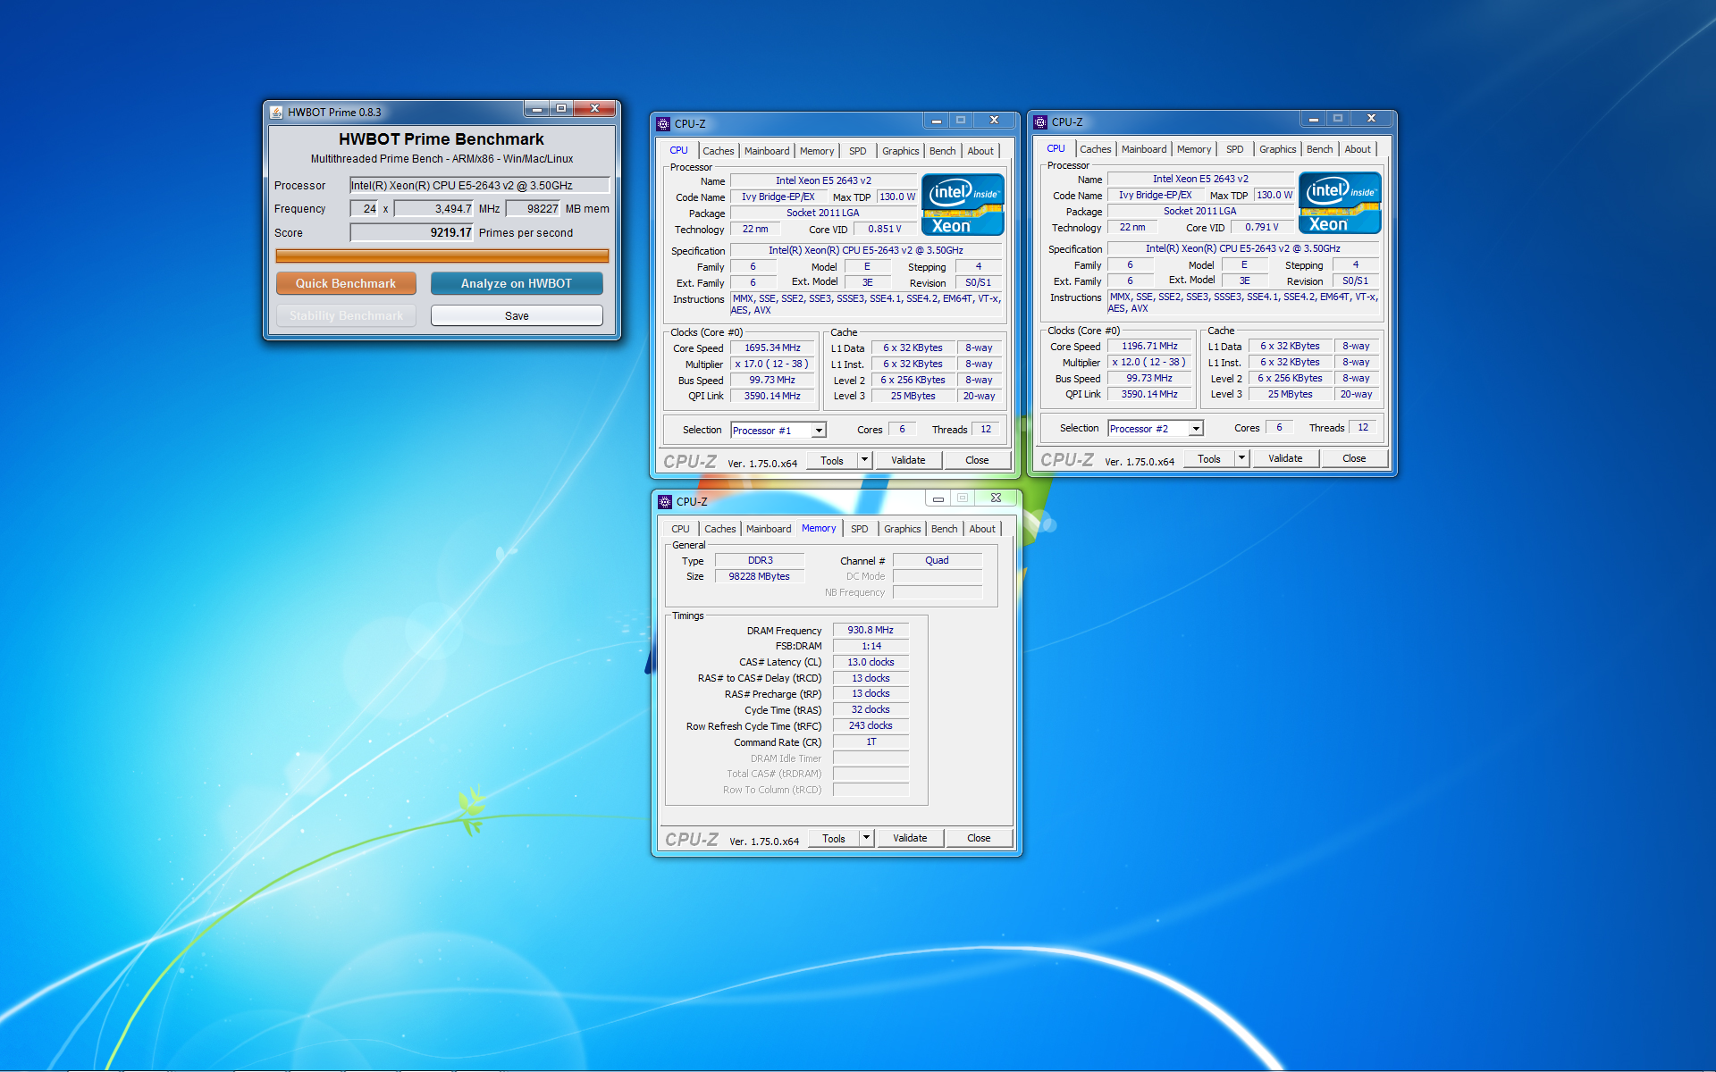Minimize the Processor #1 CPU-Z window
The image size is (1716, 1072).
pos(936,121)
